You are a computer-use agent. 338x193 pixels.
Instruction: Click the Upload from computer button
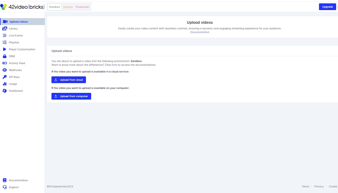click(71, 96)
